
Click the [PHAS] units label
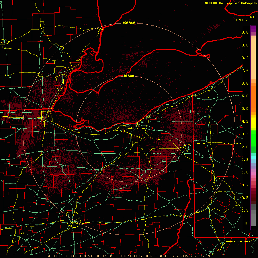point(242,20)
